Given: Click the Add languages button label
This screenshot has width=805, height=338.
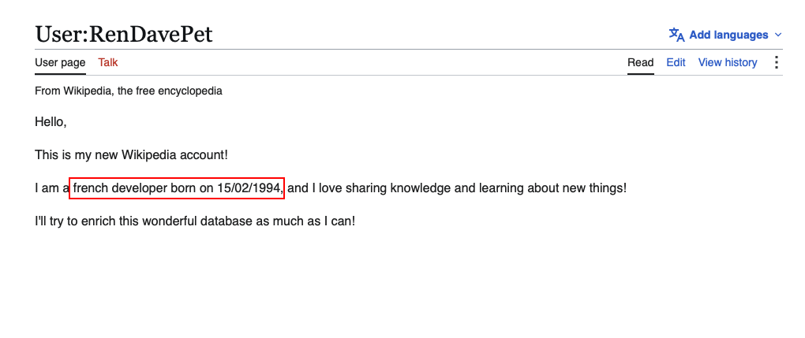Looking at the screenshot, I should click(728, 35).
